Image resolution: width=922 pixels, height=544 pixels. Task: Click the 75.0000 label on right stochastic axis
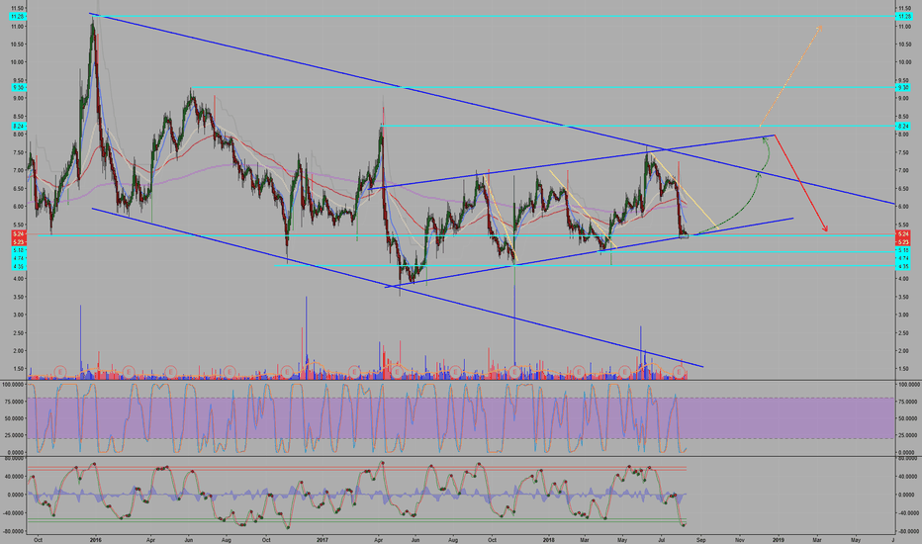coord(908,402)
